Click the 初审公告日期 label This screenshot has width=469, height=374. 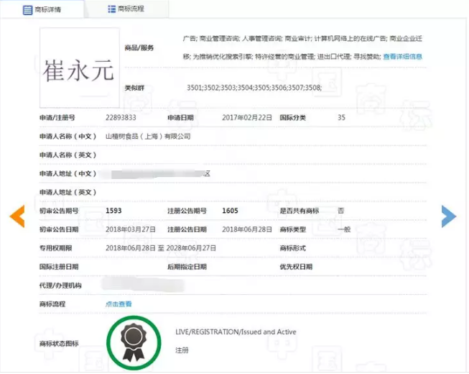[x=59, y=229]
